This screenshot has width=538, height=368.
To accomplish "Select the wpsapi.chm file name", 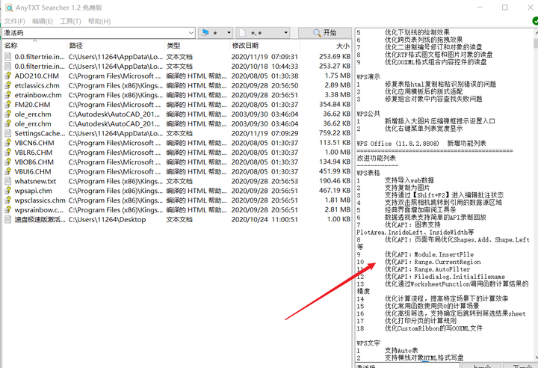I will [34, 191].
